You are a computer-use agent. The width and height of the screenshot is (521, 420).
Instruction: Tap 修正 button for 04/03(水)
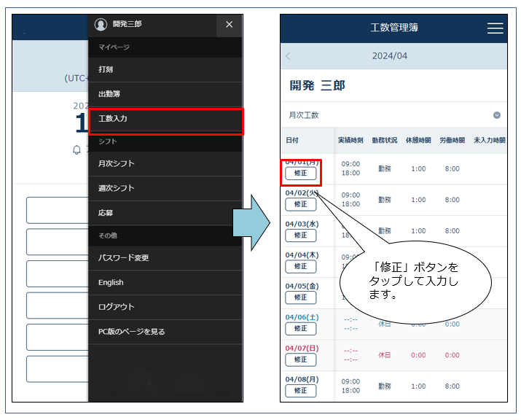(x=301, y=236)
